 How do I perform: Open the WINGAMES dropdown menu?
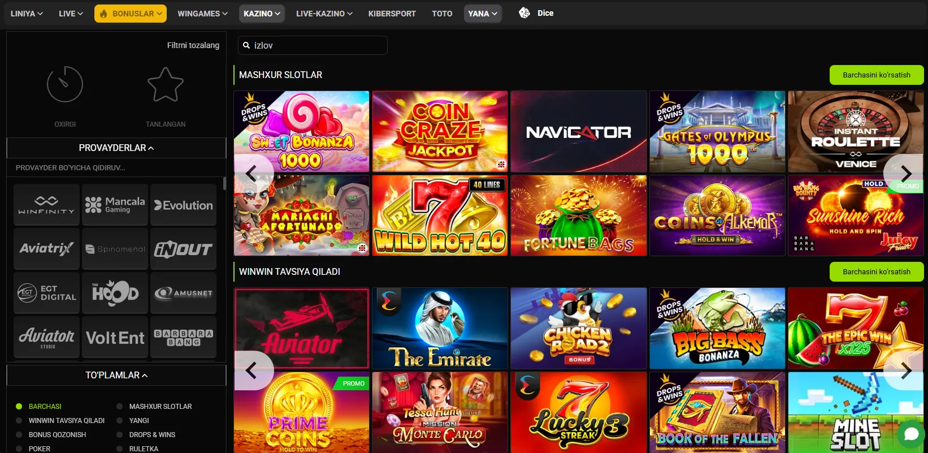(x=202, y=14)
